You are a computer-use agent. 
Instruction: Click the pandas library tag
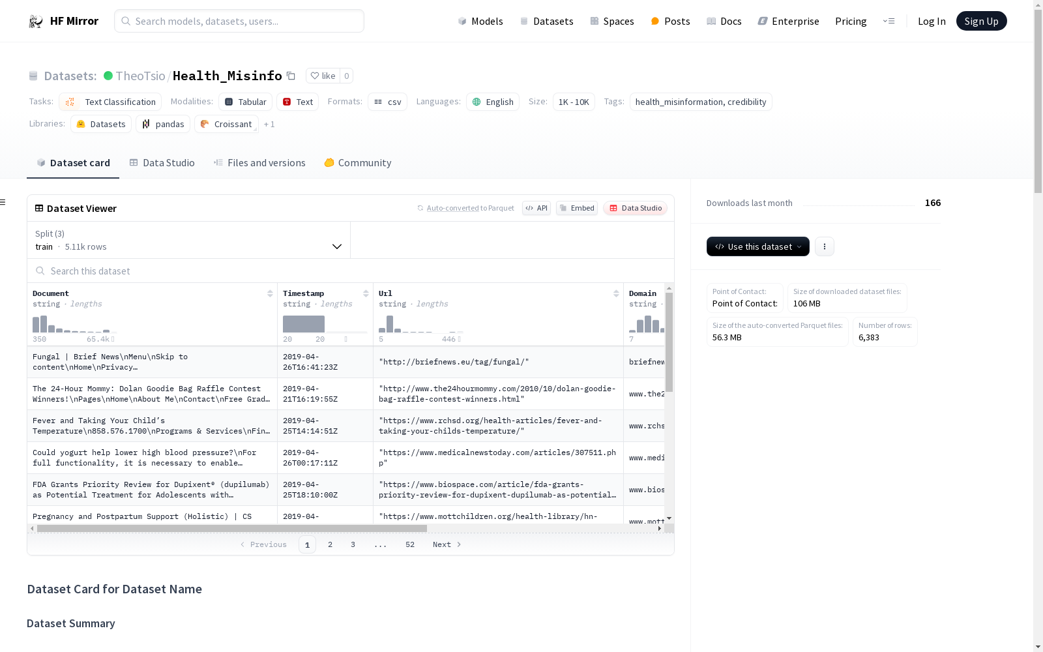(163, 124)
